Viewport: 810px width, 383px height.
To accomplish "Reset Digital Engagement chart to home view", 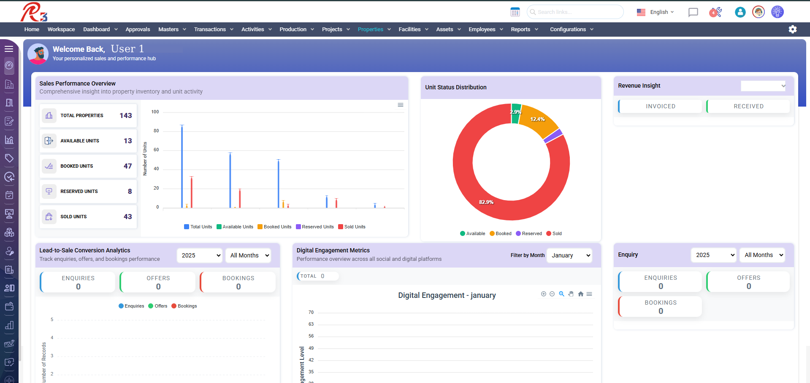I will pos(580,294).
